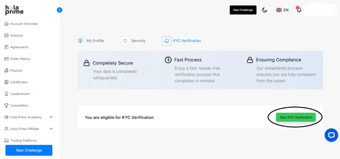This screenshot has width=340, height=159.
Task: Open the EN language dropdown
Action: (283, 10)
